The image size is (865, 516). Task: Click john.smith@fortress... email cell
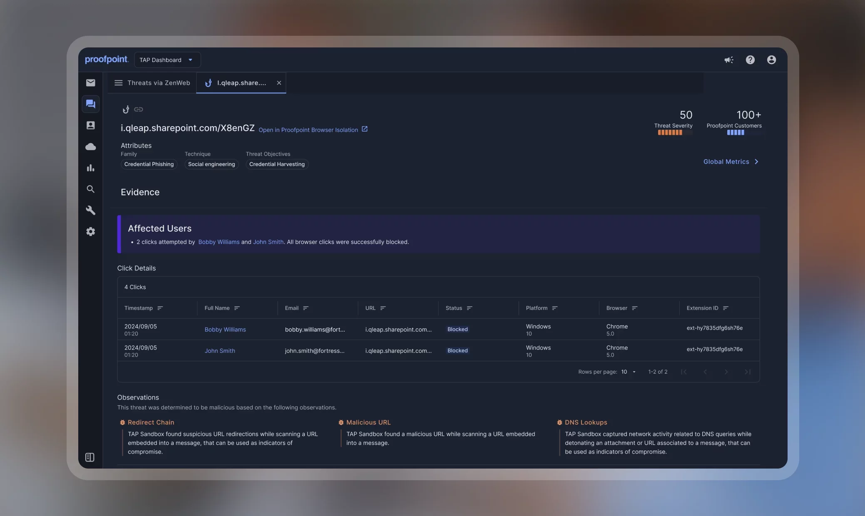click(x=315, y=351)
